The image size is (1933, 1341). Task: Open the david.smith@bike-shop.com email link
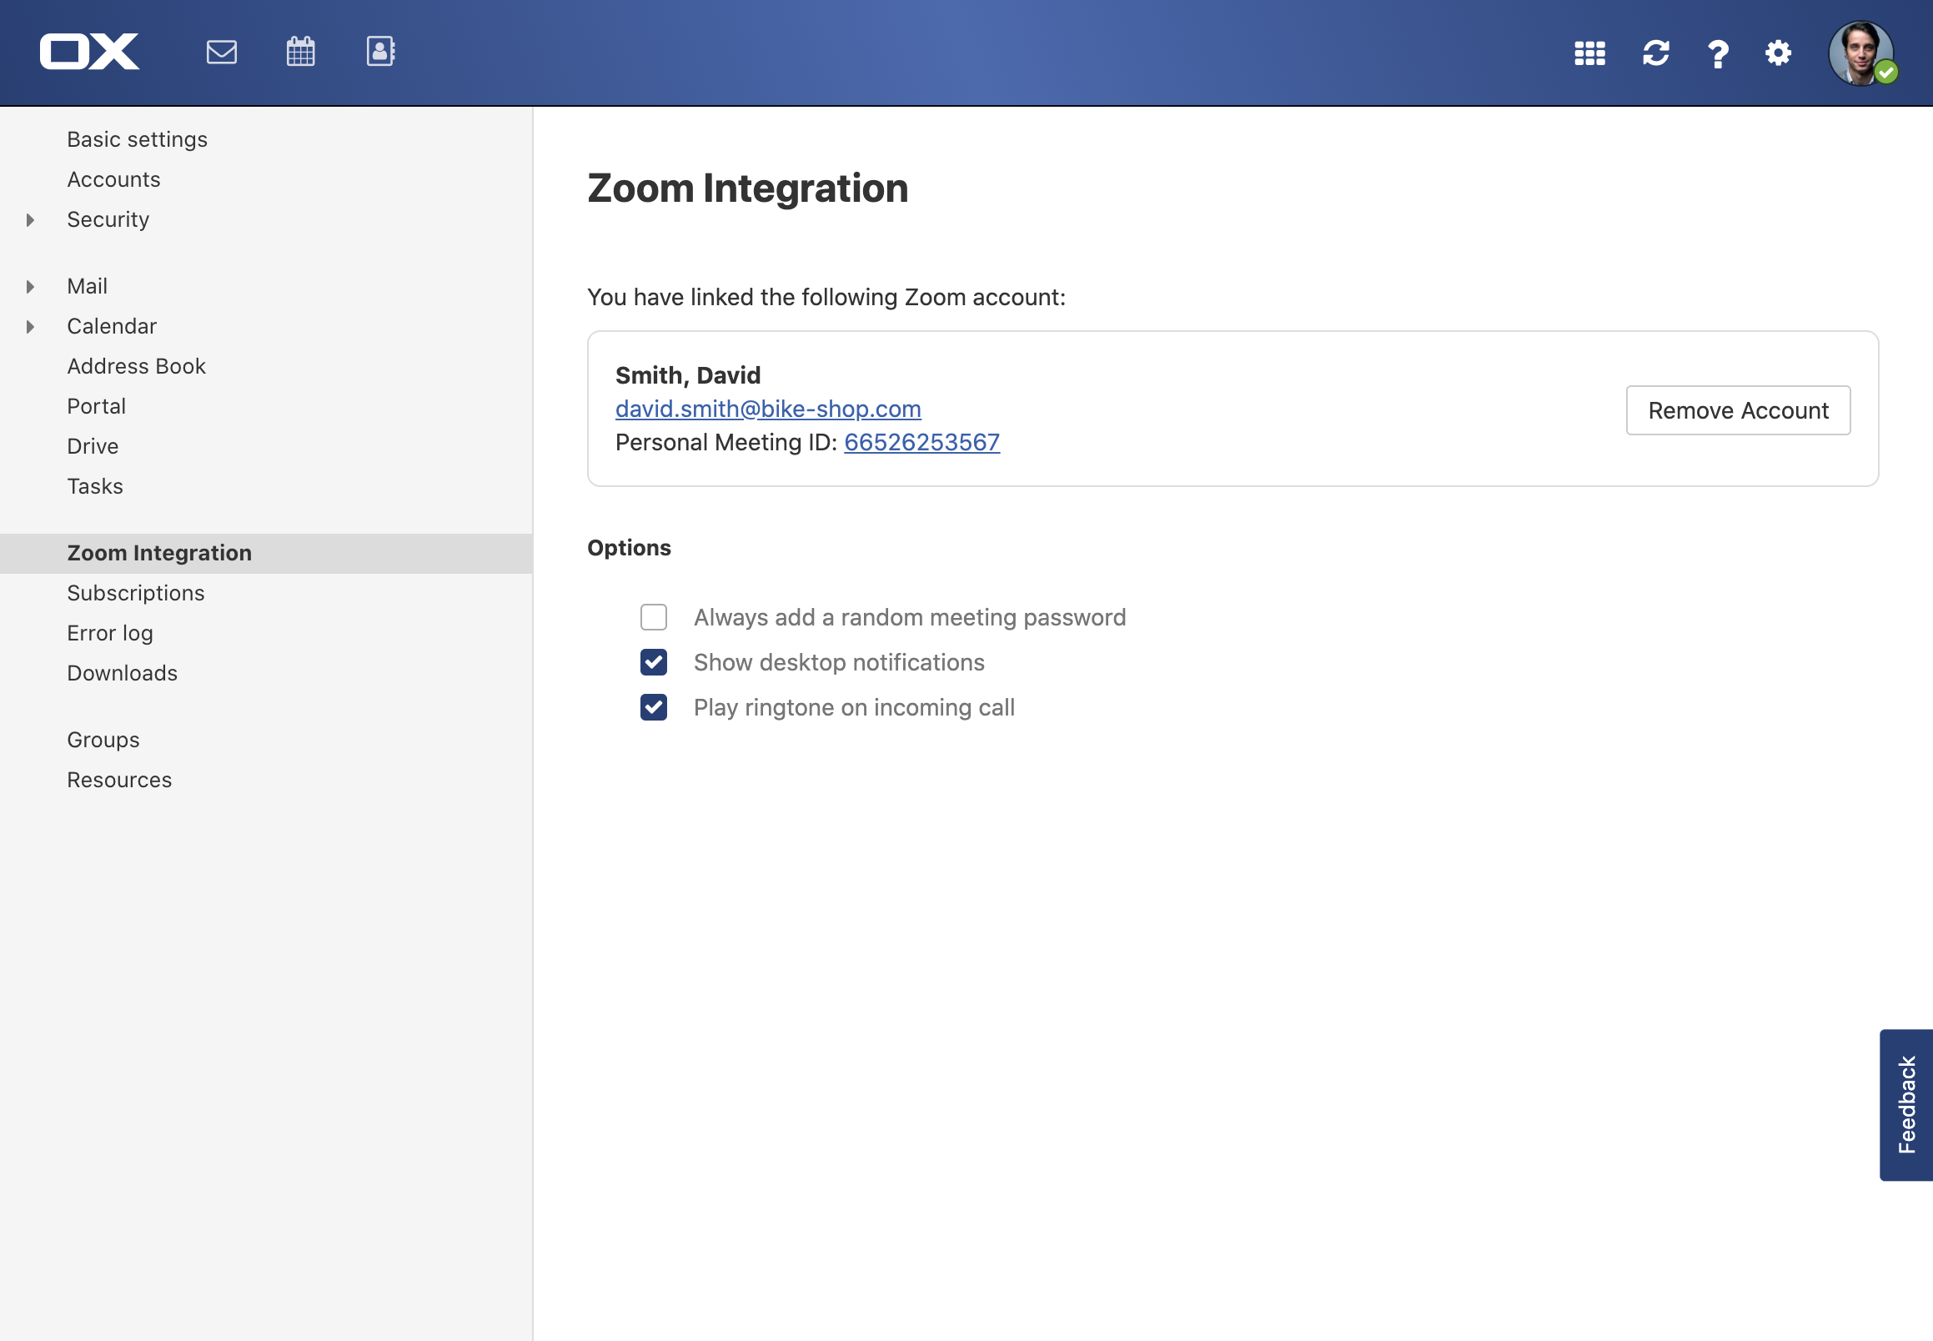point(768,409)
